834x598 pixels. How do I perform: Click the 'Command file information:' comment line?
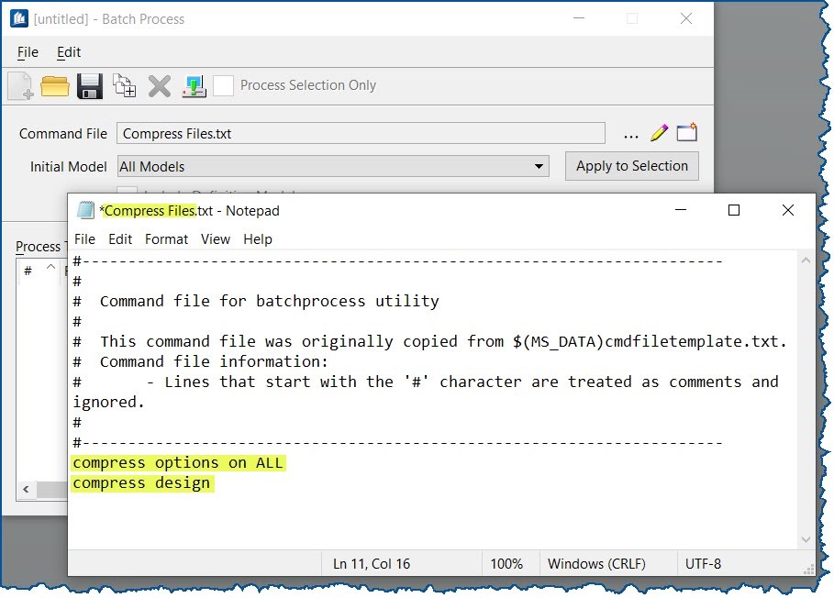[x=201, y=362]
